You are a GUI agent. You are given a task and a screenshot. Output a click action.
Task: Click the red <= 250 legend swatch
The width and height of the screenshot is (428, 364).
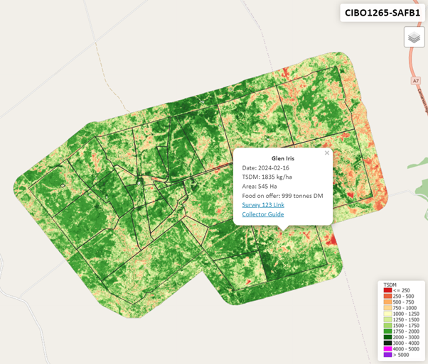tap(387, 291)
